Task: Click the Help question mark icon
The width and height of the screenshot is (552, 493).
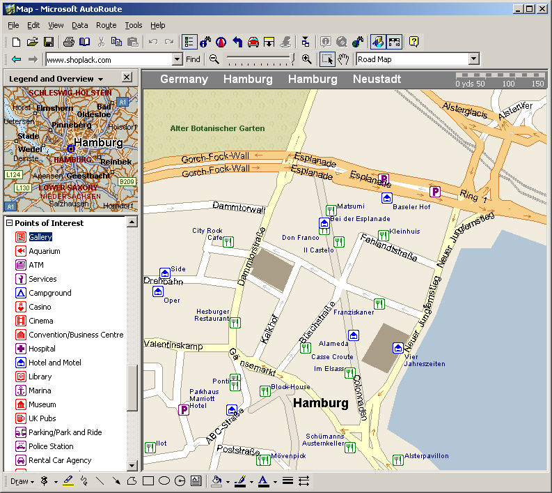Action: [x=414, y=43]
